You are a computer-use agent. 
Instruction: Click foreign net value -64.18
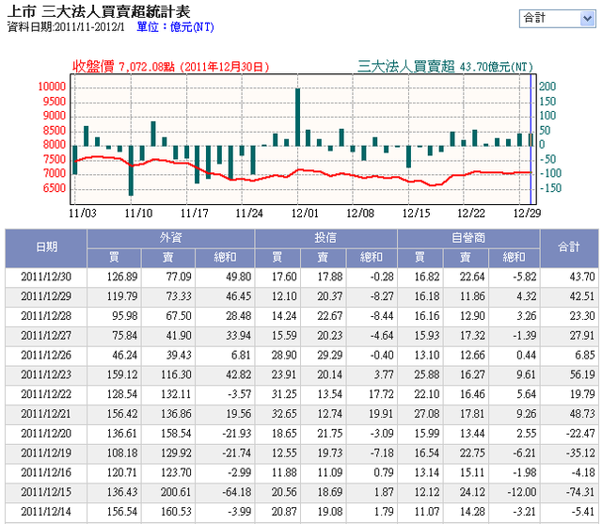(x=236, y=493)
